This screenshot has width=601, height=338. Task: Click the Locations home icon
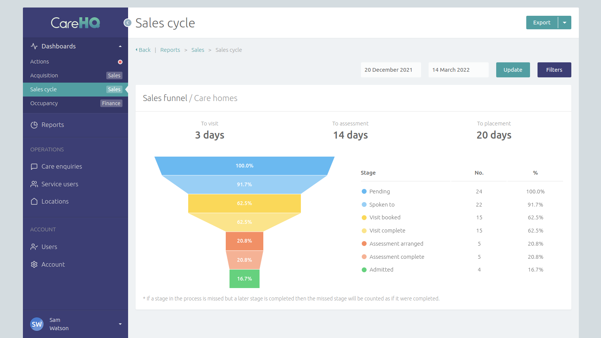[34, 201]
